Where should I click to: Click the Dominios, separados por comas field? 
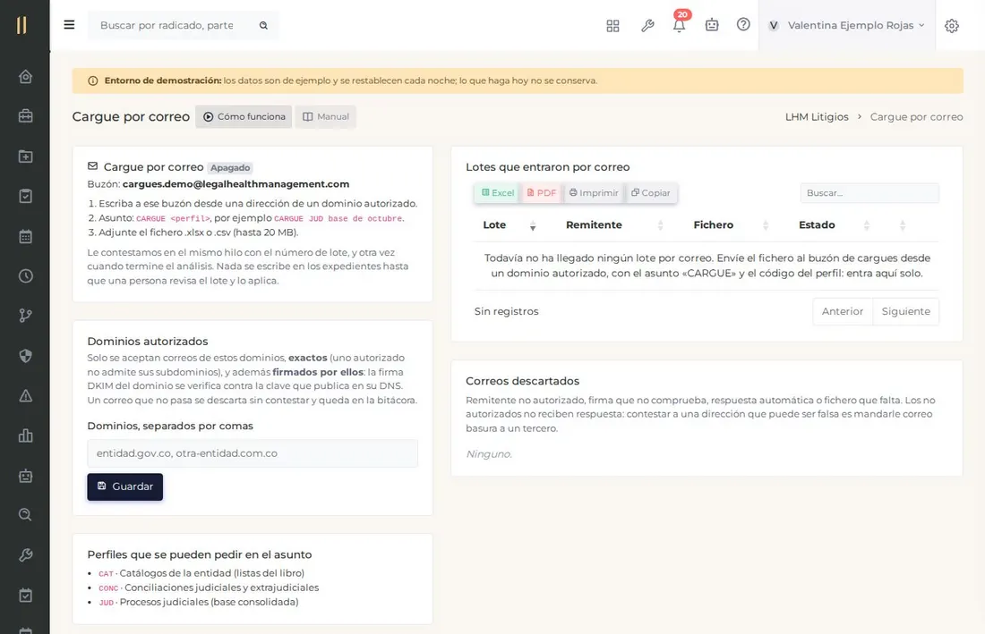pos(252,453)
